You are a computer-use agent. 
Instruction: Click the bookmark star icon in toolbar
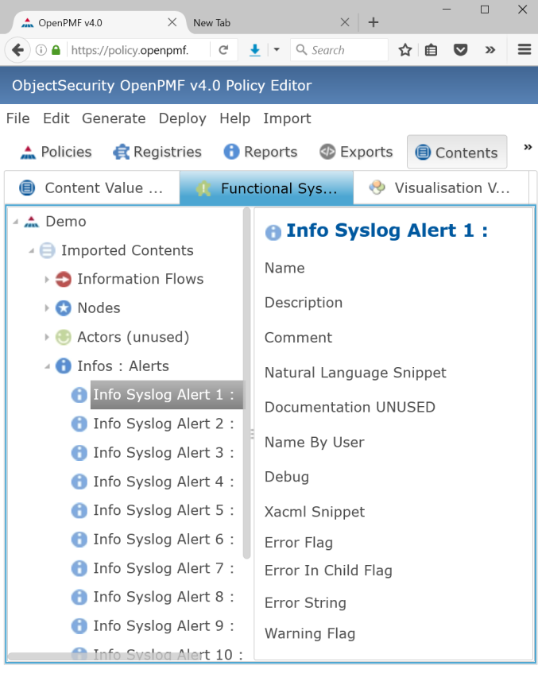[405, 50]
